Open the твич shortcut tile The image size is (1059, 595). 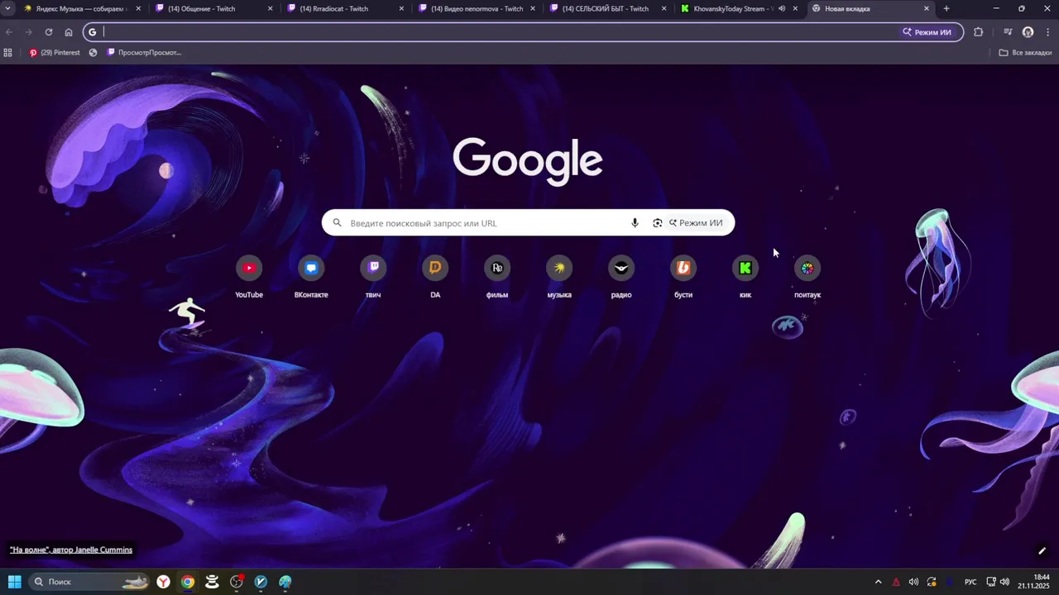373,277
